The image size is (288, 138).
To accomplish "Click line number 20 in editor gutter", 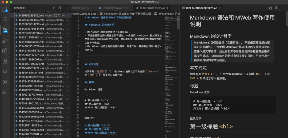I will pos(78,100).
